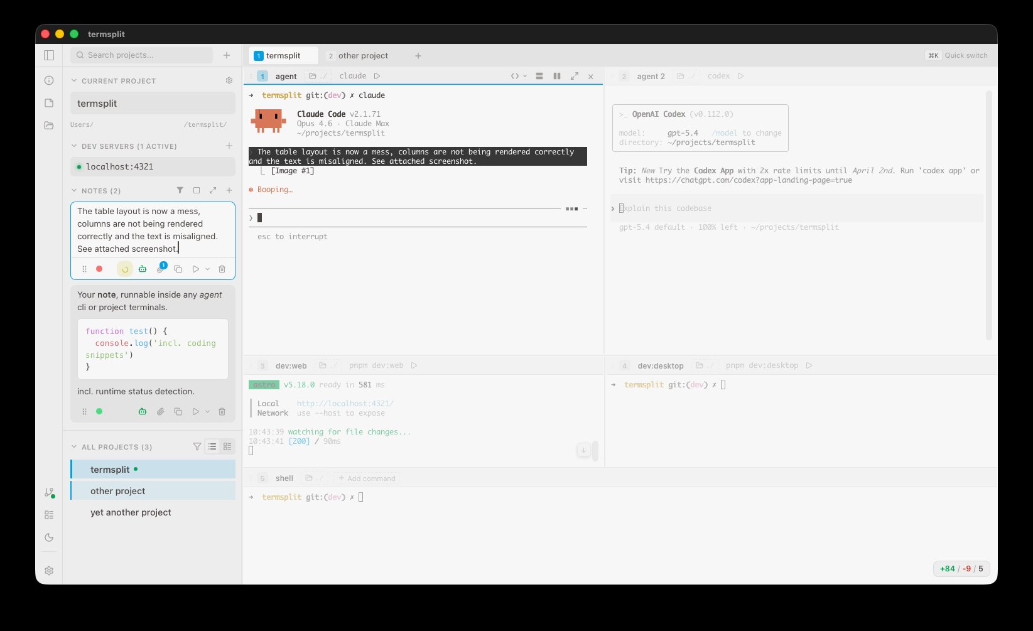
Task: Switch All Projects to card view layout
Action: point(227,446)
